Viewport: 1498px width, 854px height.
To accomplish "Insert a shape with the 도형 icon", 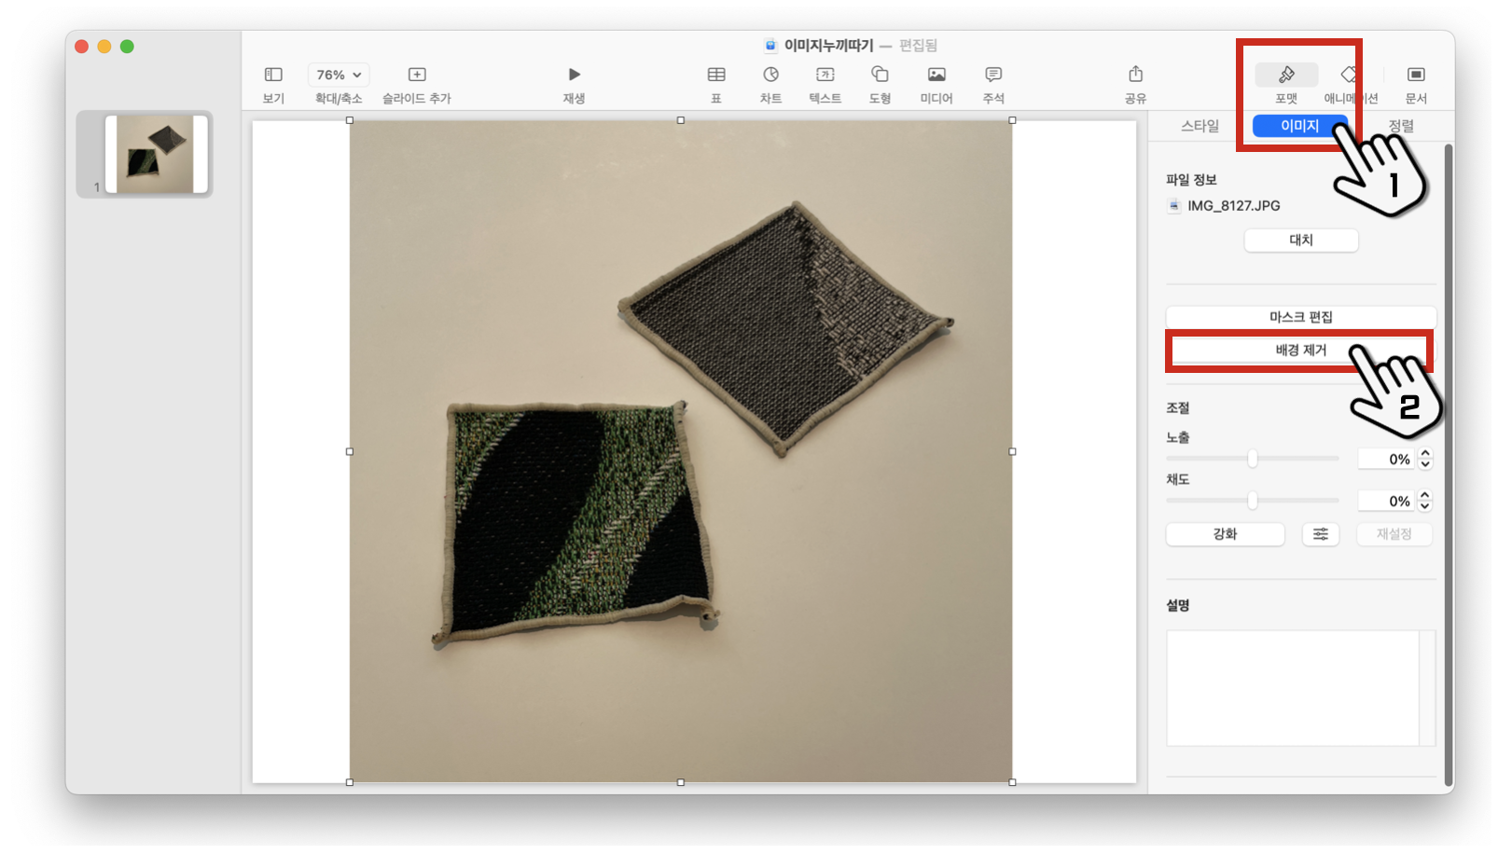I will [x=880, y=75].
